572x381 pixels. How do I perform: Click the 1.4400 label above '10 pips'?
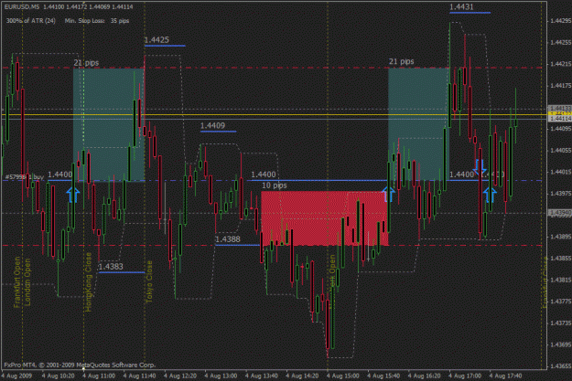point(264,175)
